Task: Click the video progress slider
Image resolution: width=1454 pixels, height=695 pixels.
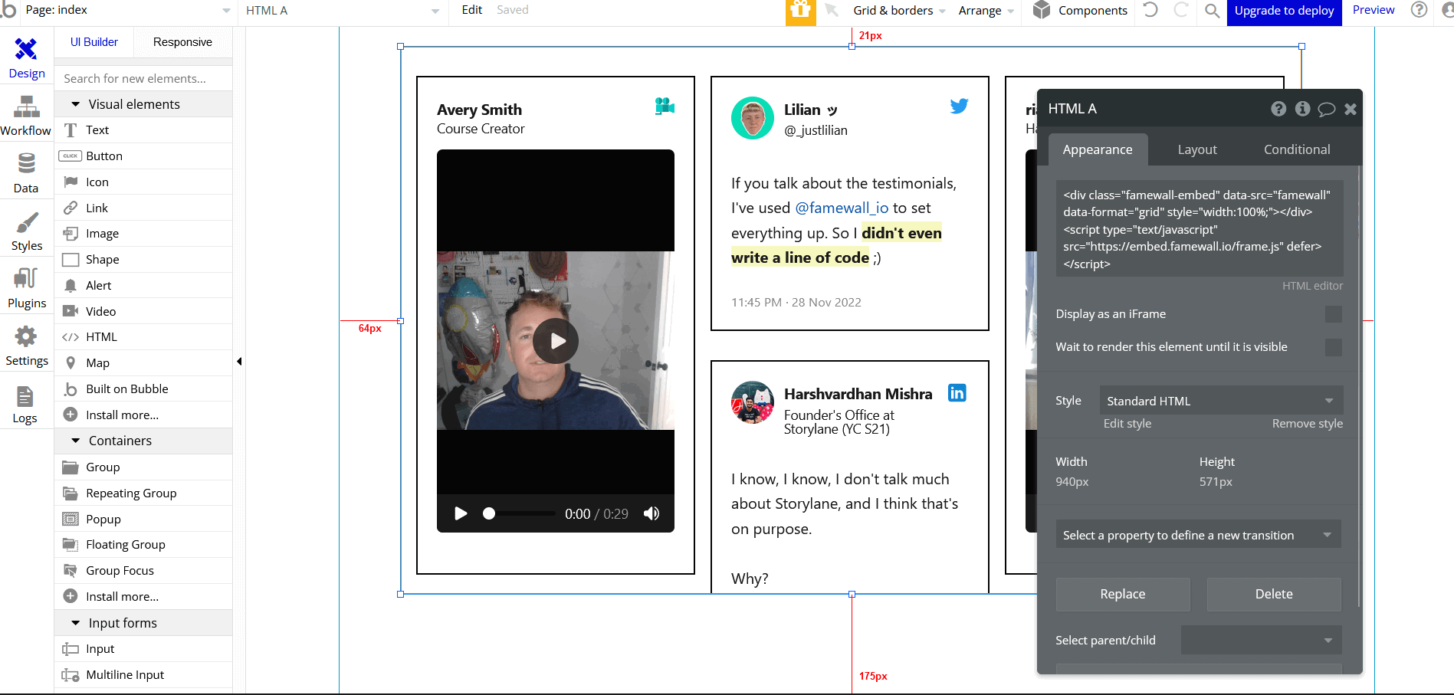Action: (x=520, y=513)
